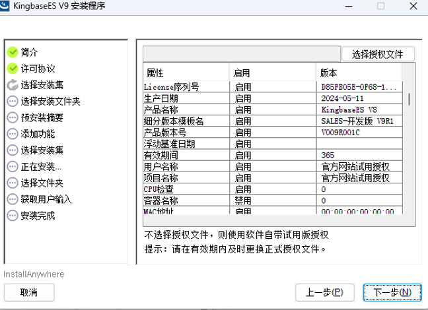This screenshot has height=310, width=428.
Task: Click the pending icon beside 获取用户输入
Action: coord(13,199)
